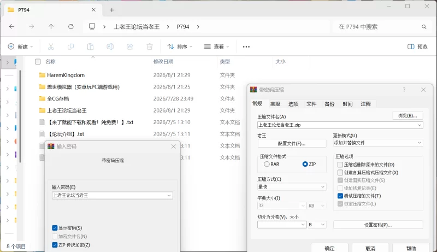The width and height of the screenshot is (437, 252).
Task: Go up one folder level
Action: click(x=51, y=26)
